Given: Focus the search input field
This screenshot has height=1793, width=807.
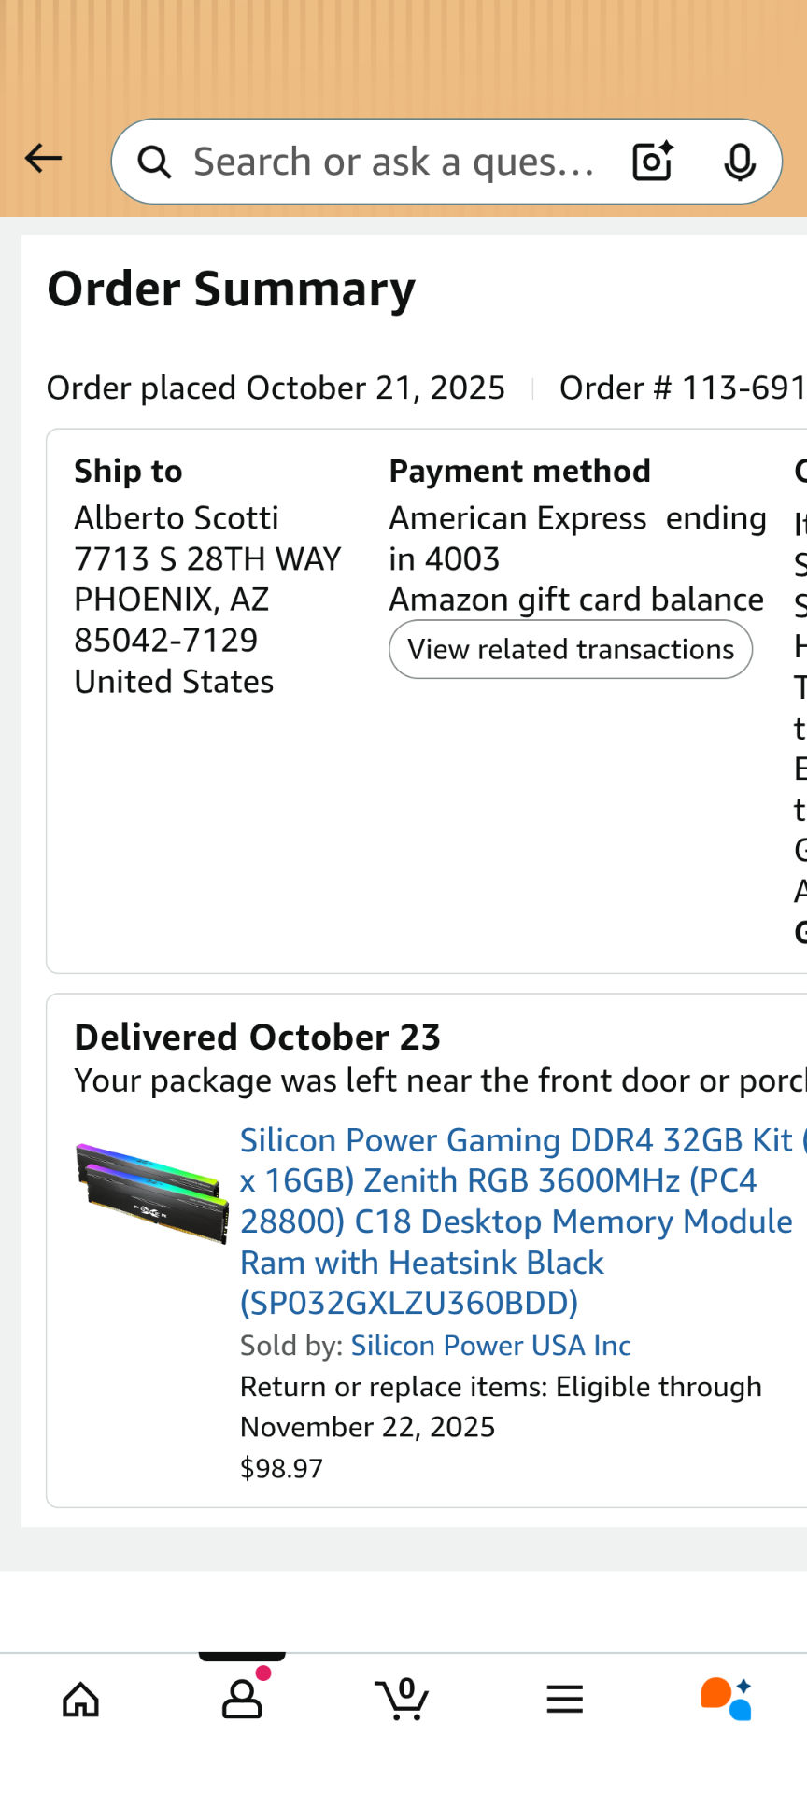Looking at the screenshot, I should pyautogui.click(x=392, y=162).
